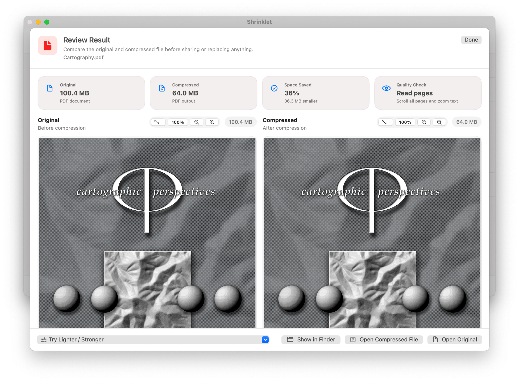Click the Quality Check eye icon
Image resolution: width=519 pixels, height=382 pixels.
coord(386,88)
